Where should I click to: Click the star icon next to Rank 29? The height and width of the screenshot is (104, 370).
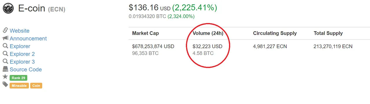point(5,77)
